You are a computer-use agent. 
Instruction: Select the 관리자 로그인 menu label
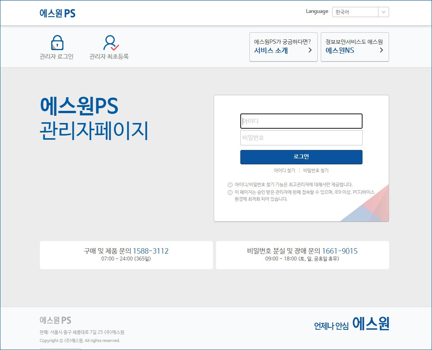coord(57,57)
